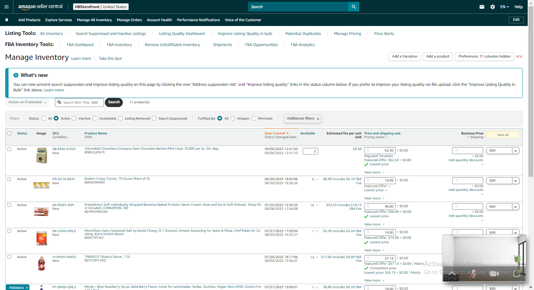
Task: Click Match beside Featured Offer $57.13
Action: [419, 264]
